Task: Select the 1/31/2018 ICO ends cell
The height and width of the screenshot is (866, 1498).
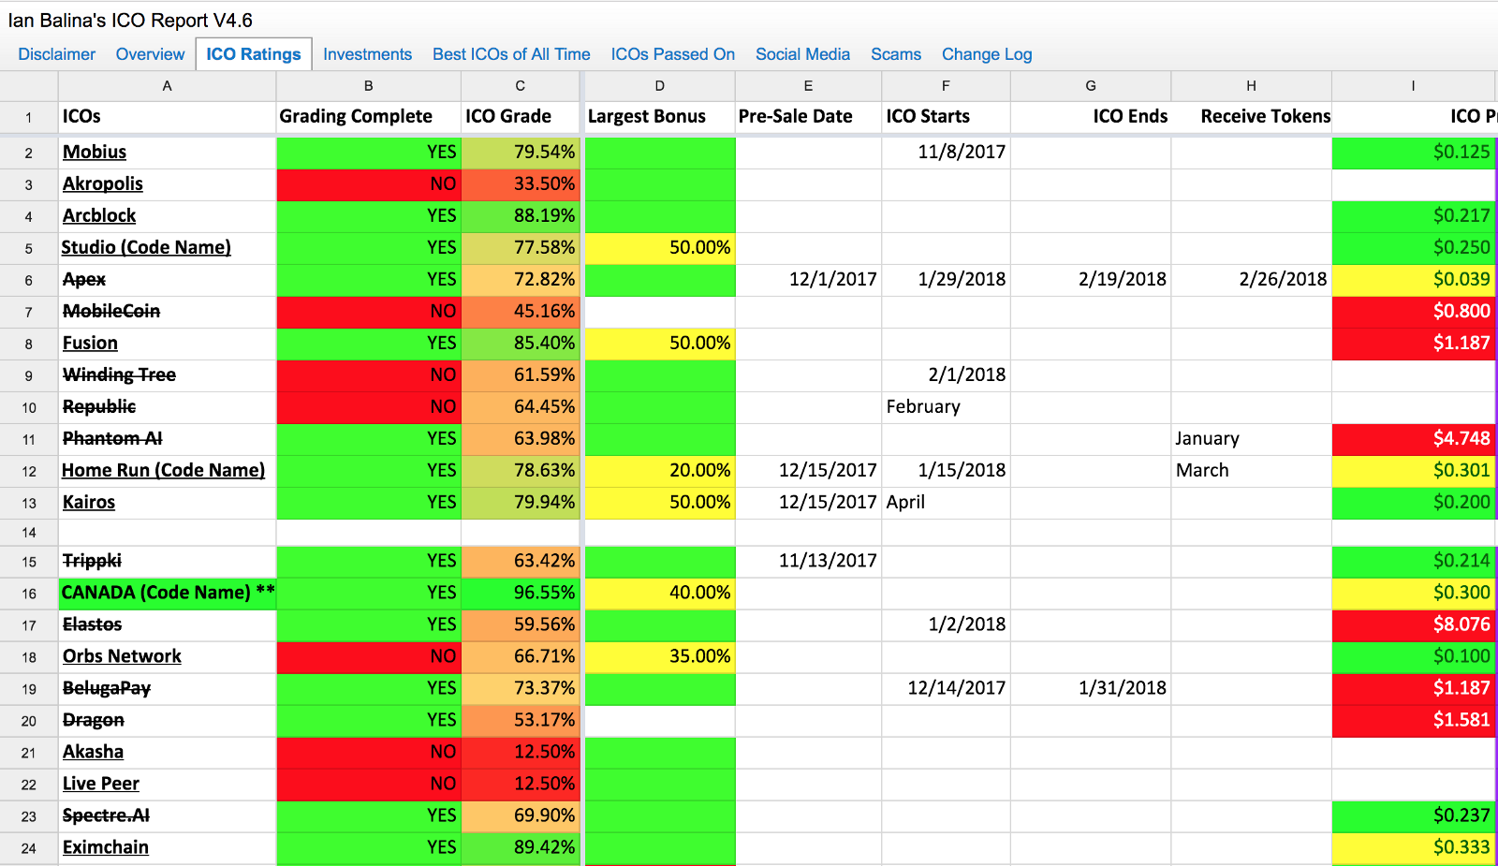Action: click(x=1091, y=688)
